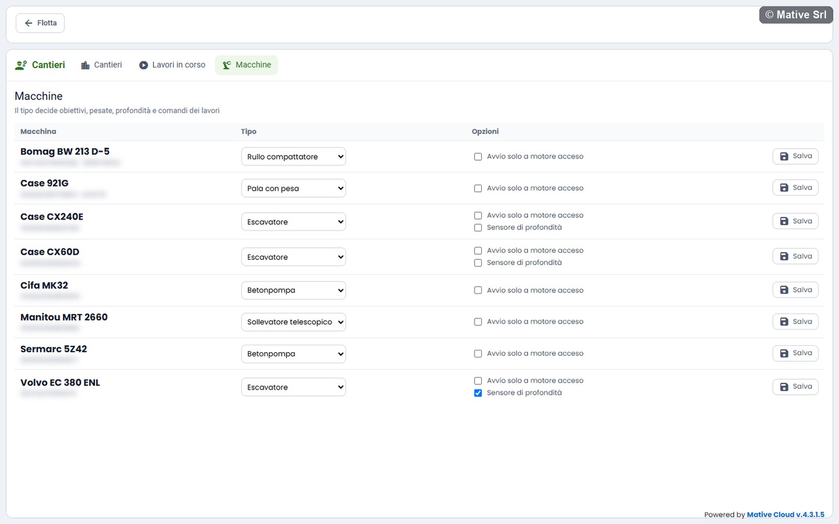
Task: Click the save disk icon for Case CX60D
Action: 784,256
